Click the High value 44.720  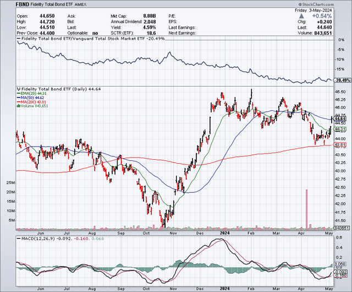point(47,21)
